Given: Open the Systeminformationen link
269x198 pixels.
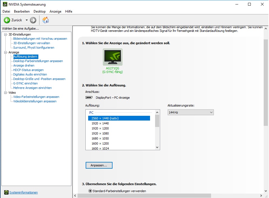Looking at the screenshot, I should 24,192.
